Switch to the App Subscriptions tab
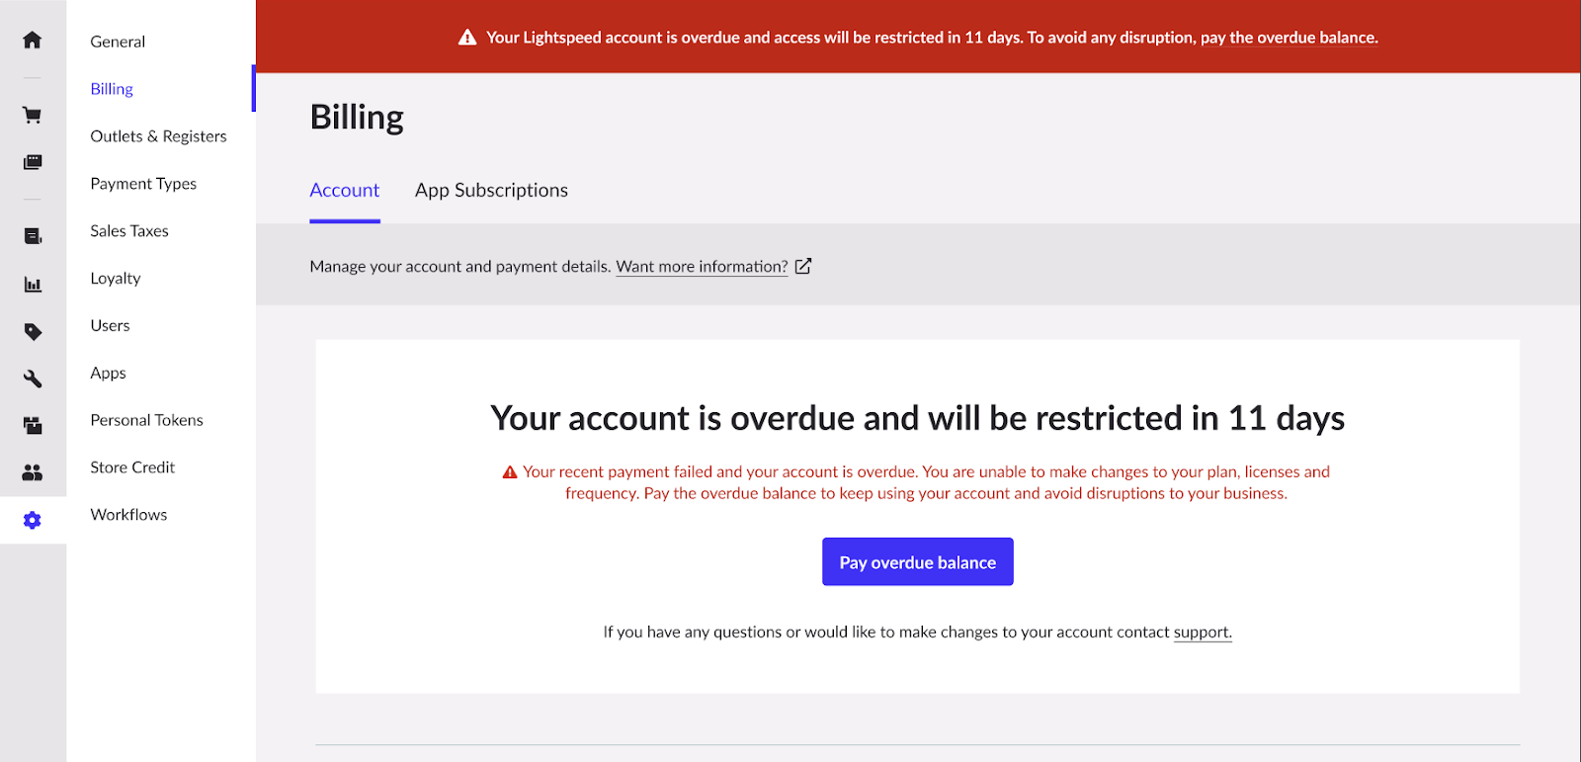This screenshot has width=1581, height=762. pos(491,190)
